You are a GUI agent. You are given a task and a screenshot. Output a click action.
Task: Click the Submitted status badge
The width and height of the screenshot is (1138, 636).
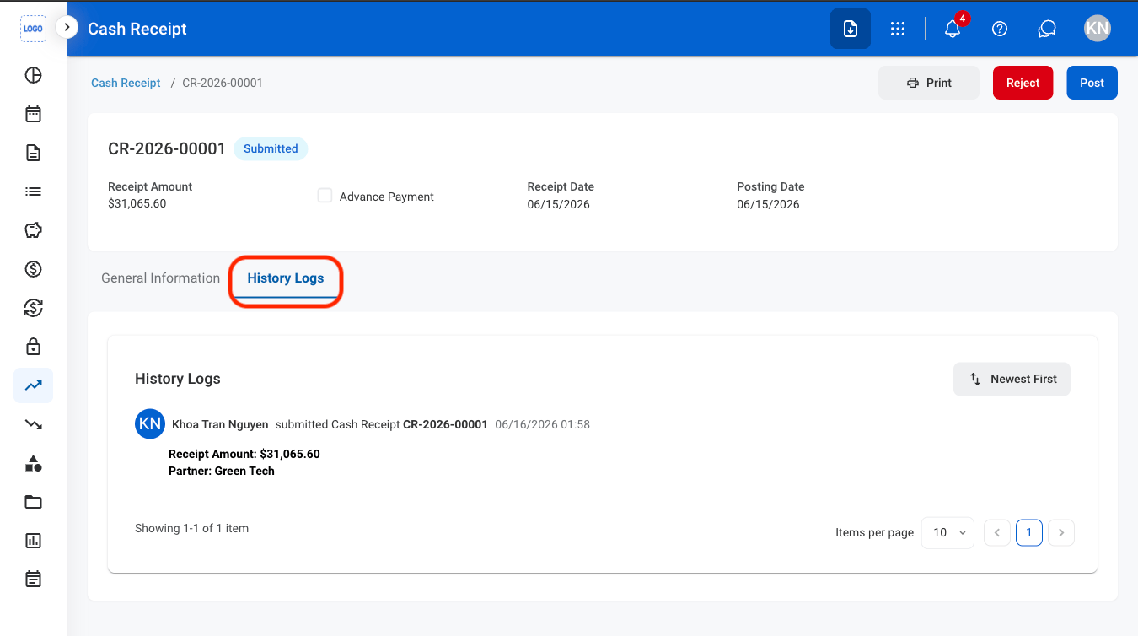271,148
